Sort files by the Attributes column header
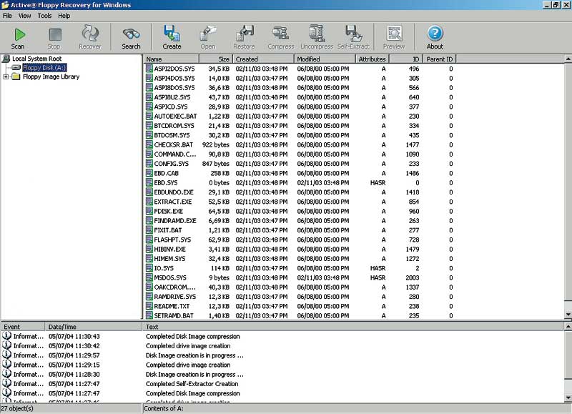 372,59
